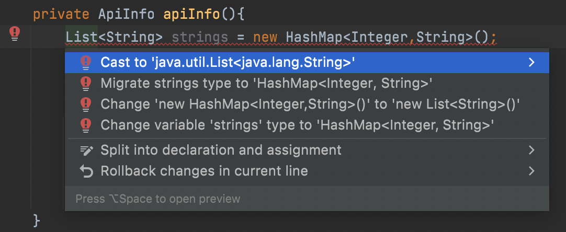Apply Change 'new HashMap' to 'new List<String>()'
This screenshot has width=566, height=232.
coord(307,105)
